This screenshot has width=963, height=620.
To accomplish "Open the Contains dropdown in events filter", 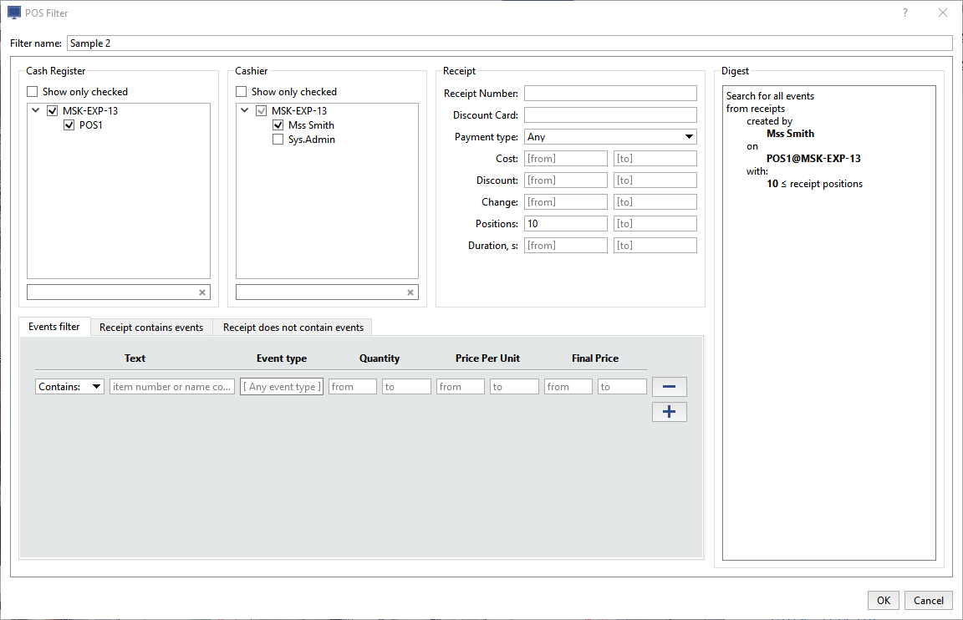I will coord(69,387).
